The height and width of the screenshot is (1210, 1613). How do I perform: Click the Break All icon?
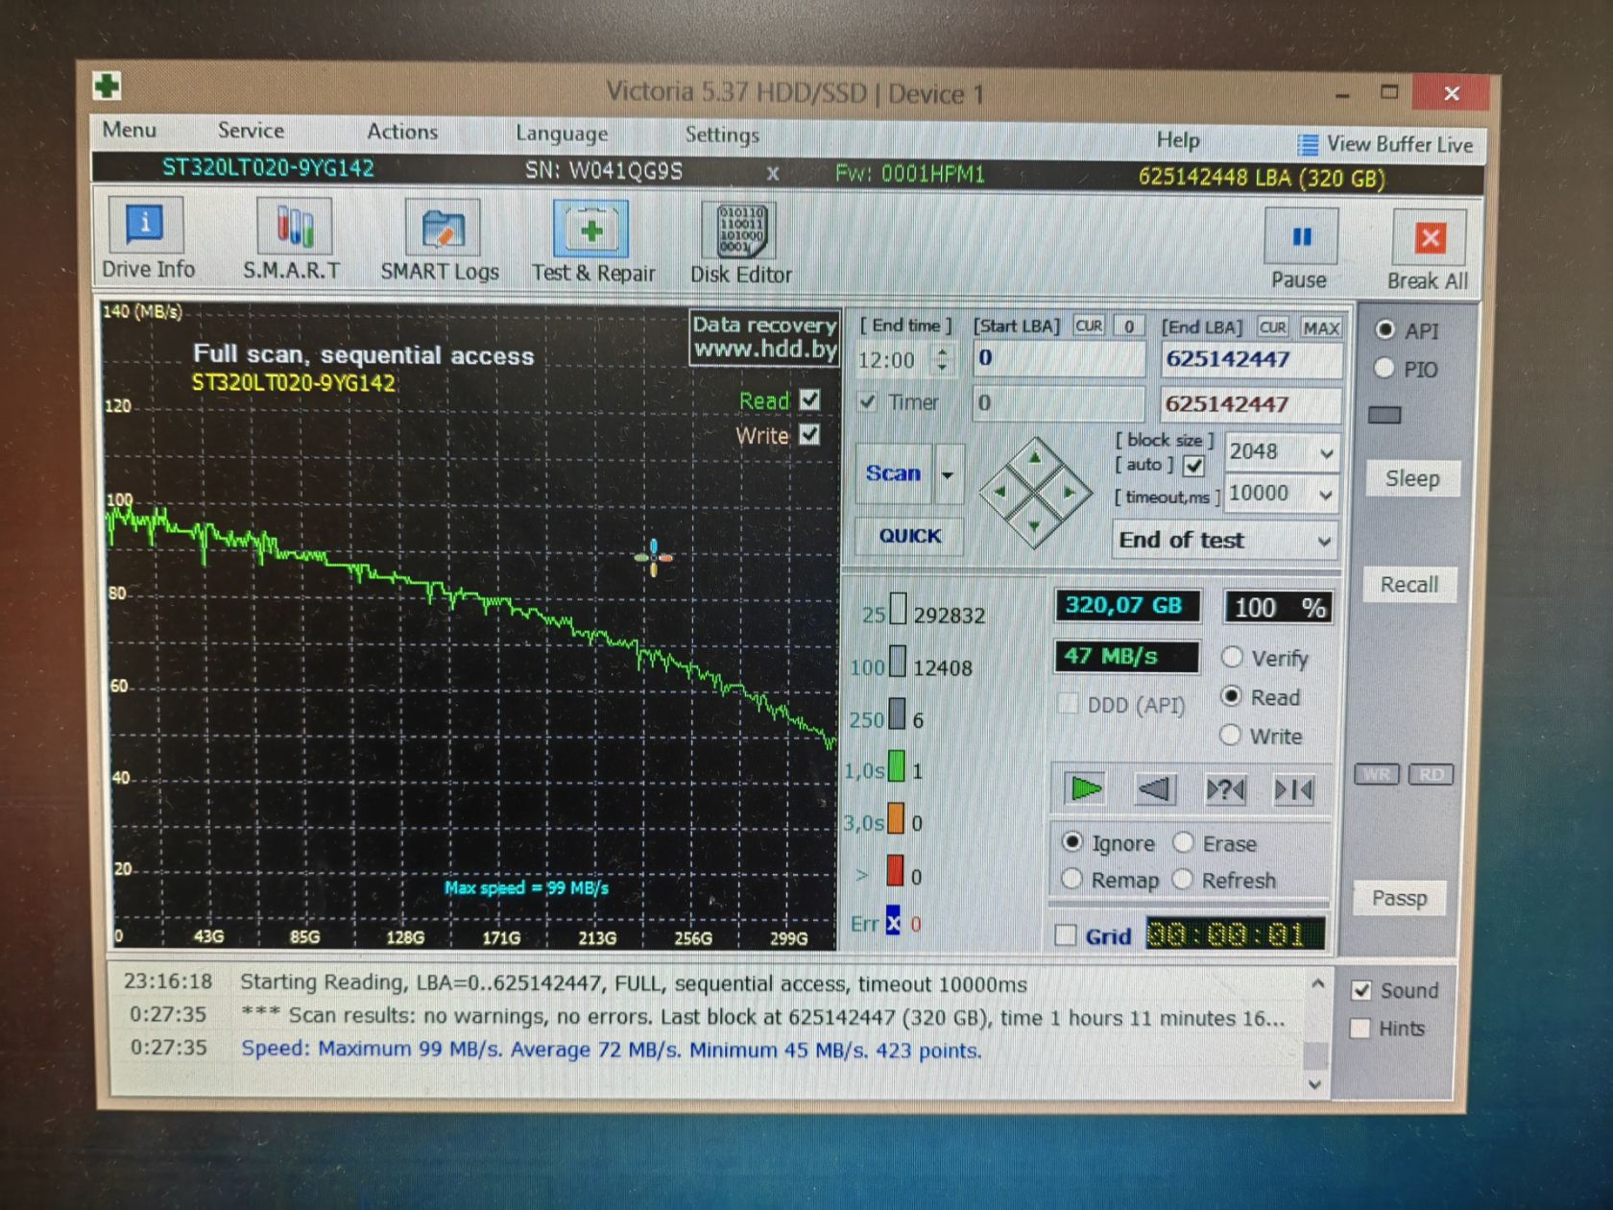[1429, 250]
